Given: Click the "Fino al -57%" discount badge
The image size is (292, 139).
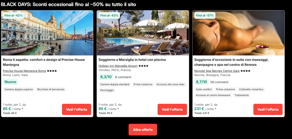Looking at the screenshot, I should (x=205, y=15).
